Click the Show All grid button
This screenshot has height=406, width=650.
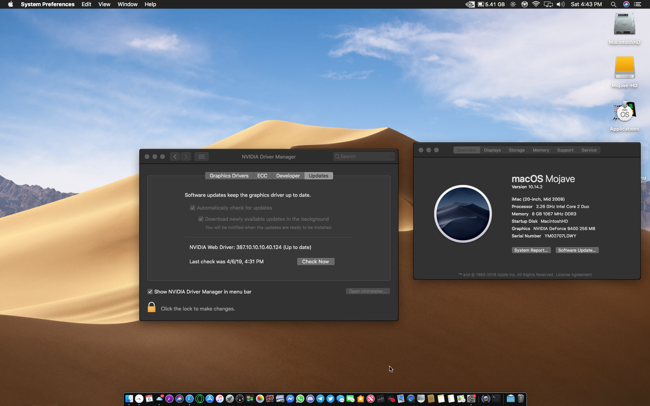202,157
